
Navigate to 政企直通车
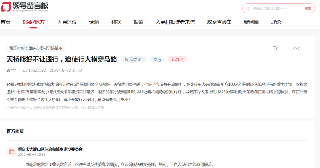click(x=219, y=22)
